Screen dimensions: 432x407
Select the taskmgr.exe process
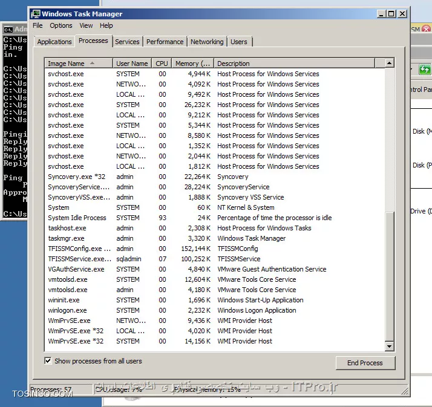pos(214,238)
